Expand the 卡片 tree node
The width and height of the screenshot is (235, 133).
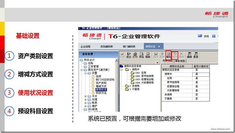click(85, 96)
